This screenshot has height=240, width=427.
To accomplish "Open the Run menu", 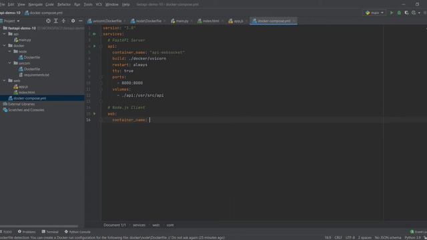I will [x=77, y=5].
